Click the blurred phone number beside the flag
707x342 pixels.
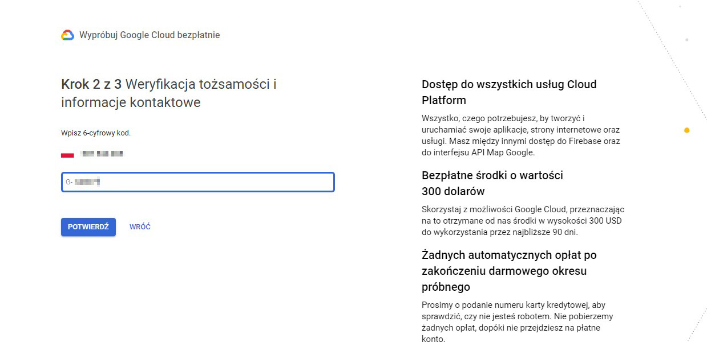click(102, 154)
